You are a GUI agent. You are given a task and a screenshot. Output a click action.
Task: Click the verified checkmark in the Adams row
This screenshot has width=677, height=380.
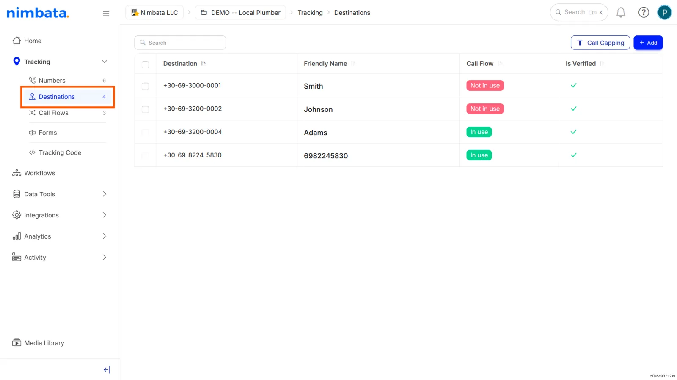(x=573, y=132)
